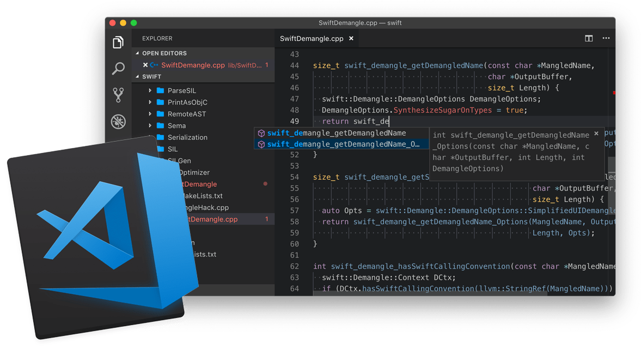Select the PrintAsObjC folder icon

[x=160, y=102]
